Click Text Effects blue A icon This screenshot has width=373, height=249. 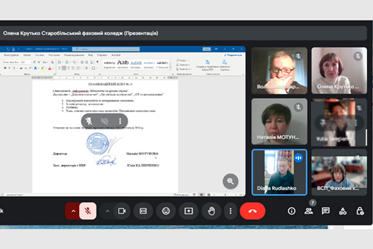click(x=36, y=68)
